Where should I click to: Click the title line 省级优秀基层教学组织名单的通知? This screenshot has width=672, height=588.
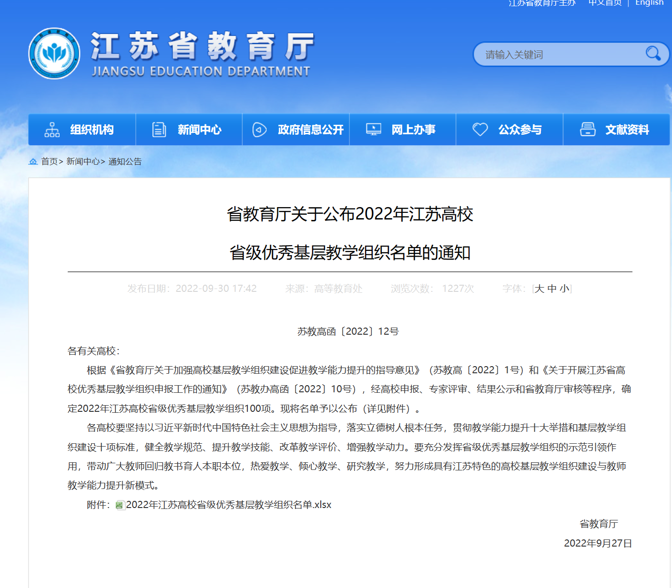(350, 253)
